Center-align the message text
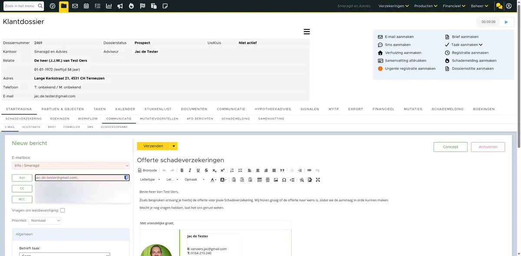 point(258,170)
